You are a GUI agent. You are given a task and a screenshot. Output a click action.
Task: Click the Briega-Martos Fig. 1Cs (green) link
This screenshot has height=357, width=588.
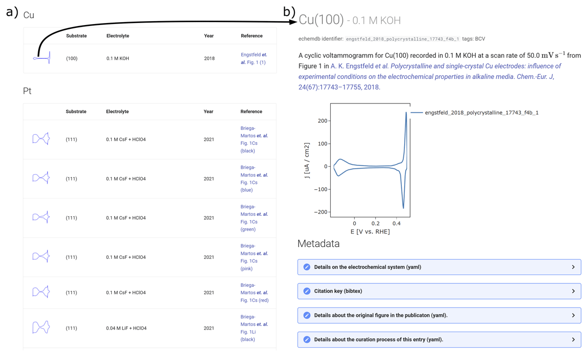pyautogui.click(x=254, y=218)
